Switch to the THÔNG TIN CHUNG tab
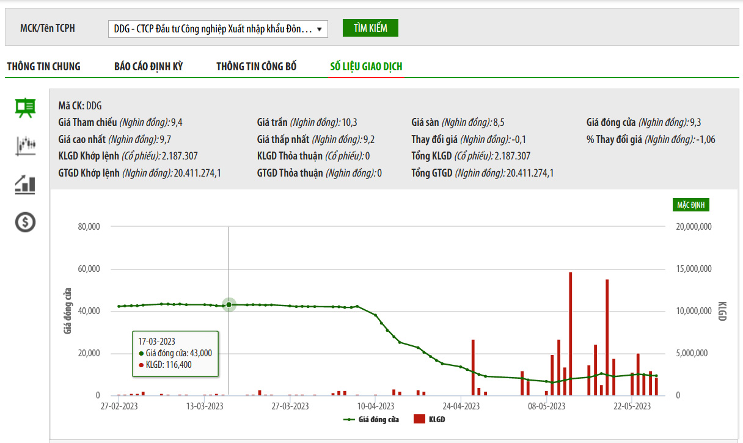This screenshot has width=743, height=443. 43,67
